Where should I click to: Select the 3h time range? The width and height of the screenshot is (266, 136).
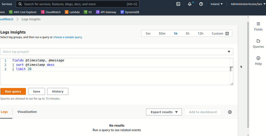tap(187, 33)
